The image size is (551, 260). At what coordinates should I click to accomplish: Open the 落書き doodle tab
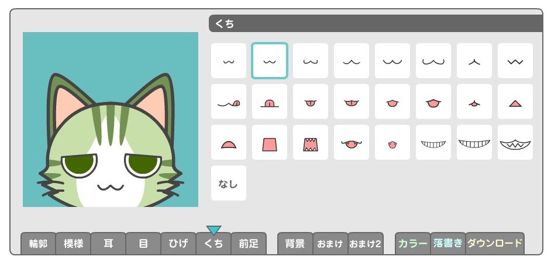pyautogui.click(x=448, y=244)
